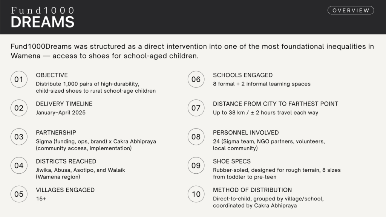
Task: Select the 09 circle next to Shoe Specs
Action: [196, 165]
